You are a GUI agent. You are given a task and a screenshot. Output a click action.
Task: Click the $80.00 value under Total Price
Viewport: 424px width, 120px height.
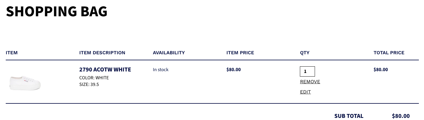click(x=381, y=70)
